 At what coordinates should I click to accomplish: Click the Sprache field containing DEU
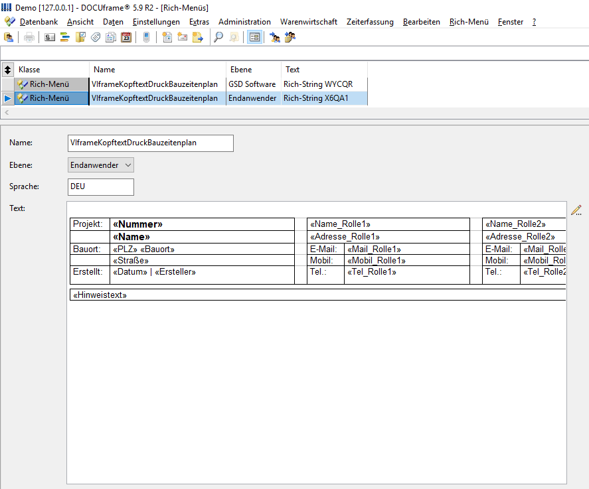point(101,187)
